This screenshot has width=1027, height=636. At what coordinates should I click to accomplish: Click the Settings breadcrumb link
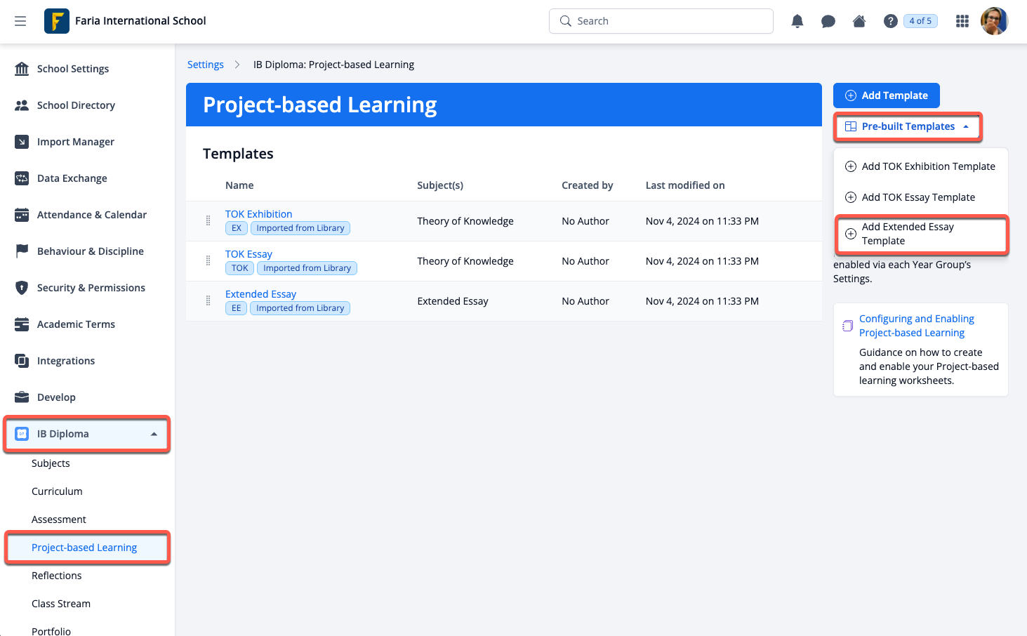[206, 65]
